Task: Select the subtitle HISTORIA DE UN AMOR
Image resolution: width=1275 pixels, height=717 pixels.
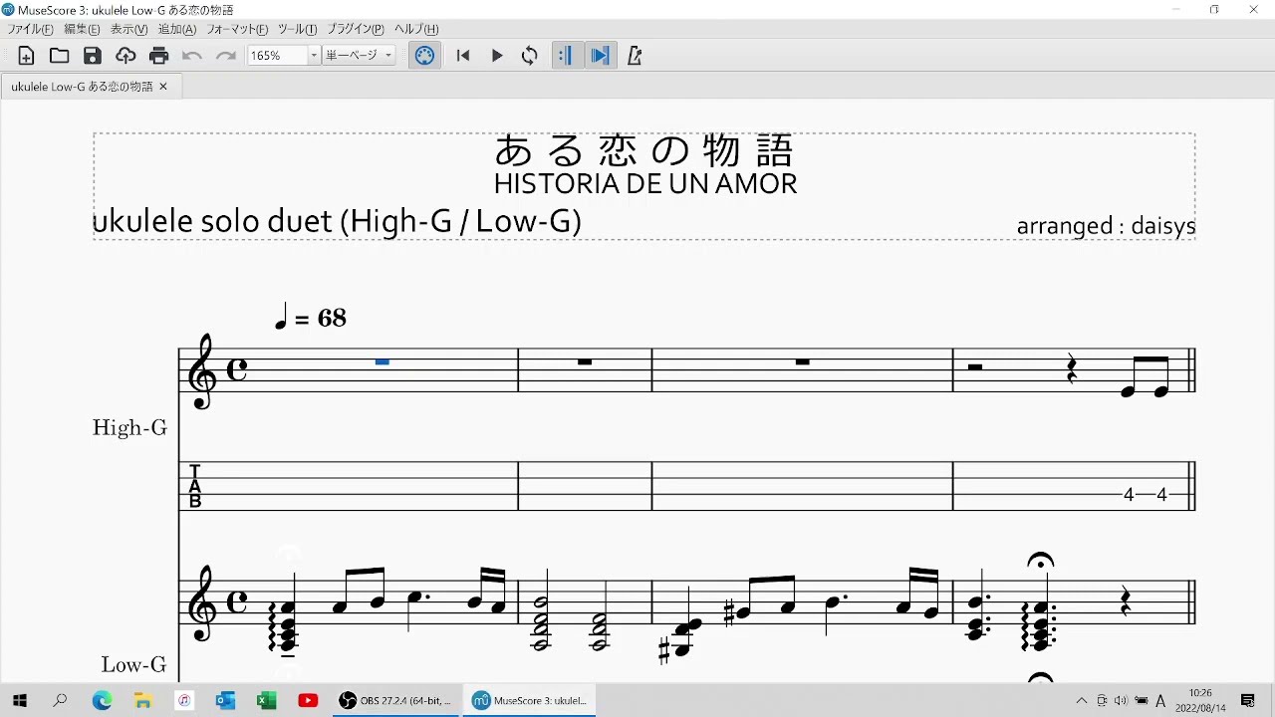Action: [x=645, y=184]
